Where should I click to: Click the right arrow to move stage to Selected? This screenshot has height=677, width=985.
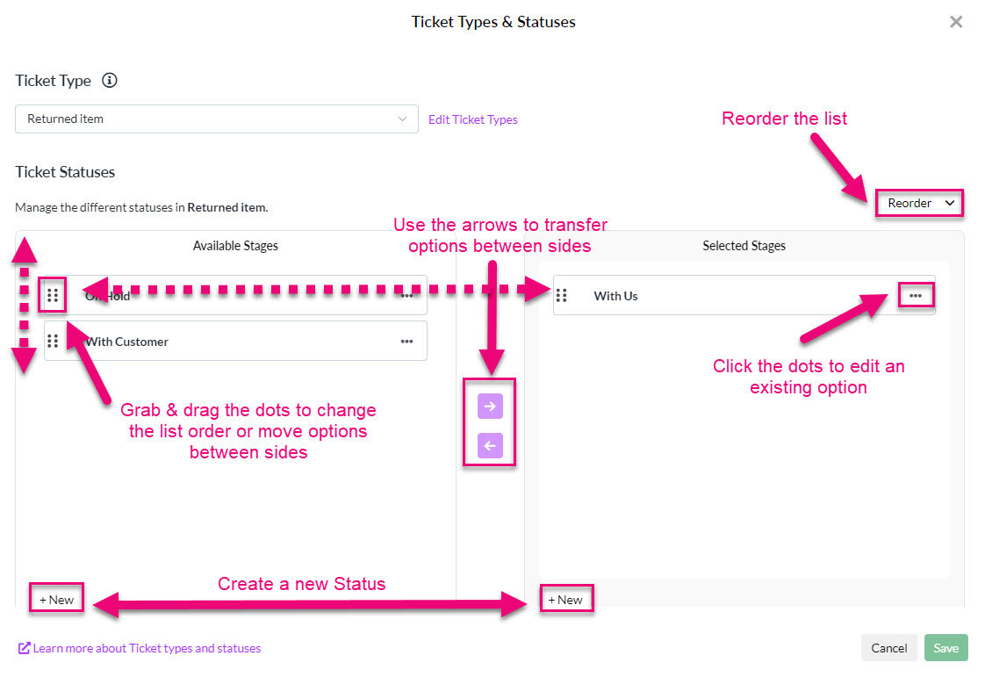(x=490, y=406)
